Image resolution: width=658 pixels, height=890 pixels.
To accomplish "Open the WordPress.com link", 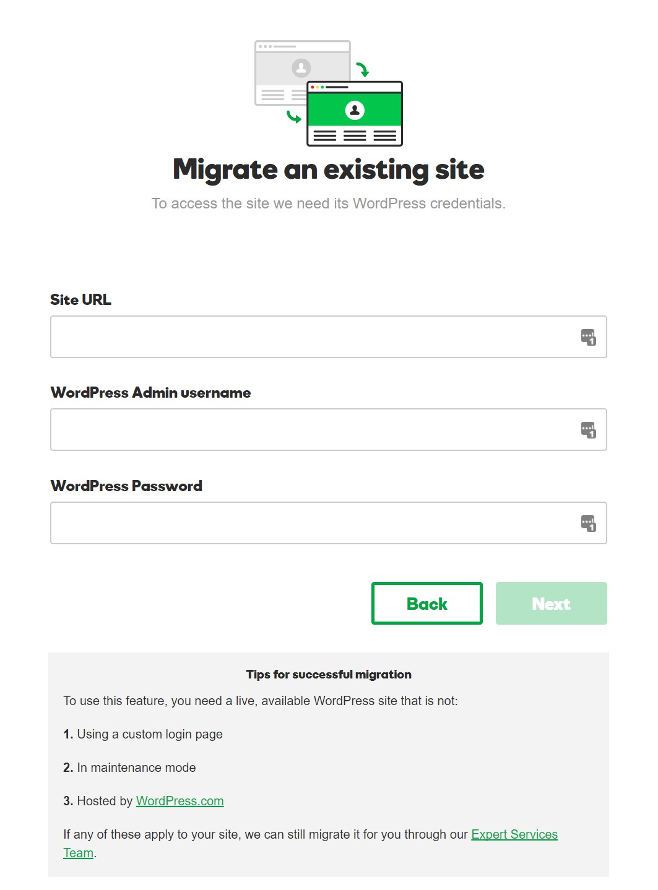I will tap(180, 801).
